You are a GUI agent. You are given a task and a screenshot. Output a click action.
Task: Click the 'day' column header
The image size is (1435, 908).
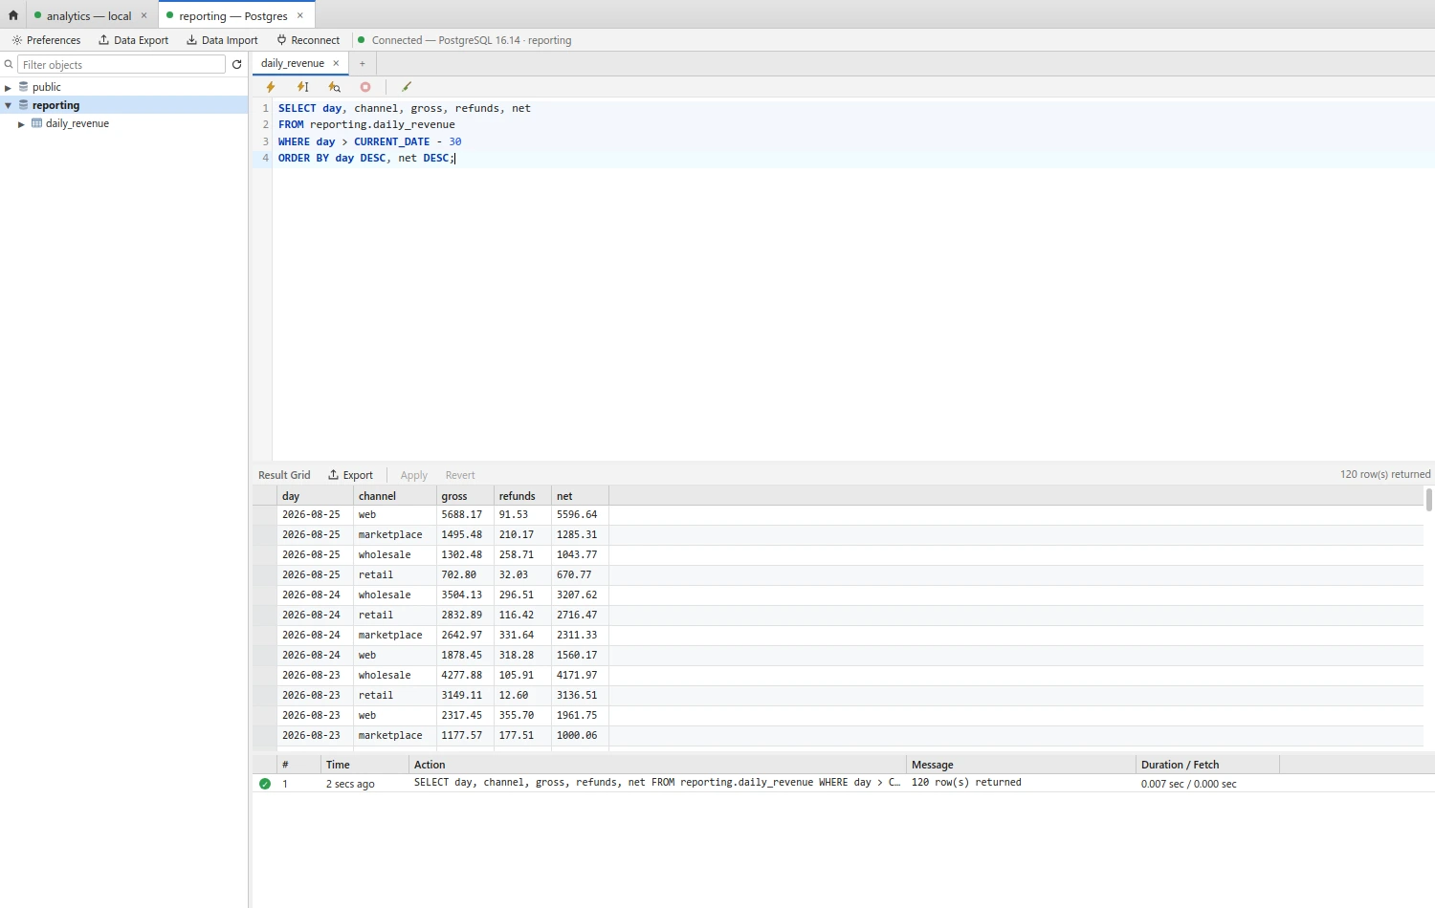pos(315,496)
